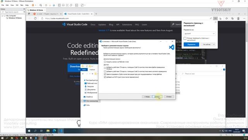The height and width of the screenshot is (140, 248).
Task: Open the browser tab actions icon
Action: tap(29, 14)
